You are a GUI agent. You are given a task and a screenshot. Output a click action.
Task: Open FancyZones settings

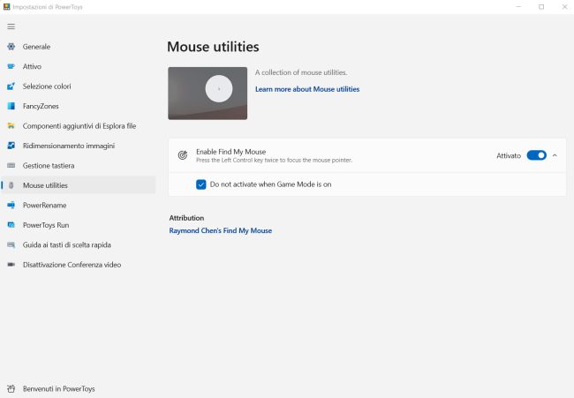tap(78, 106)
